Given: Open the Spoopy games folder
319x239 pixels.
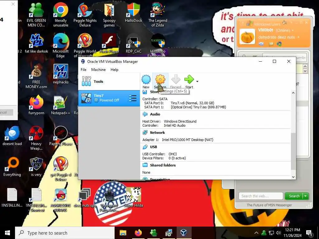Looking at the screenshot, I should click(x=109, y=15).
